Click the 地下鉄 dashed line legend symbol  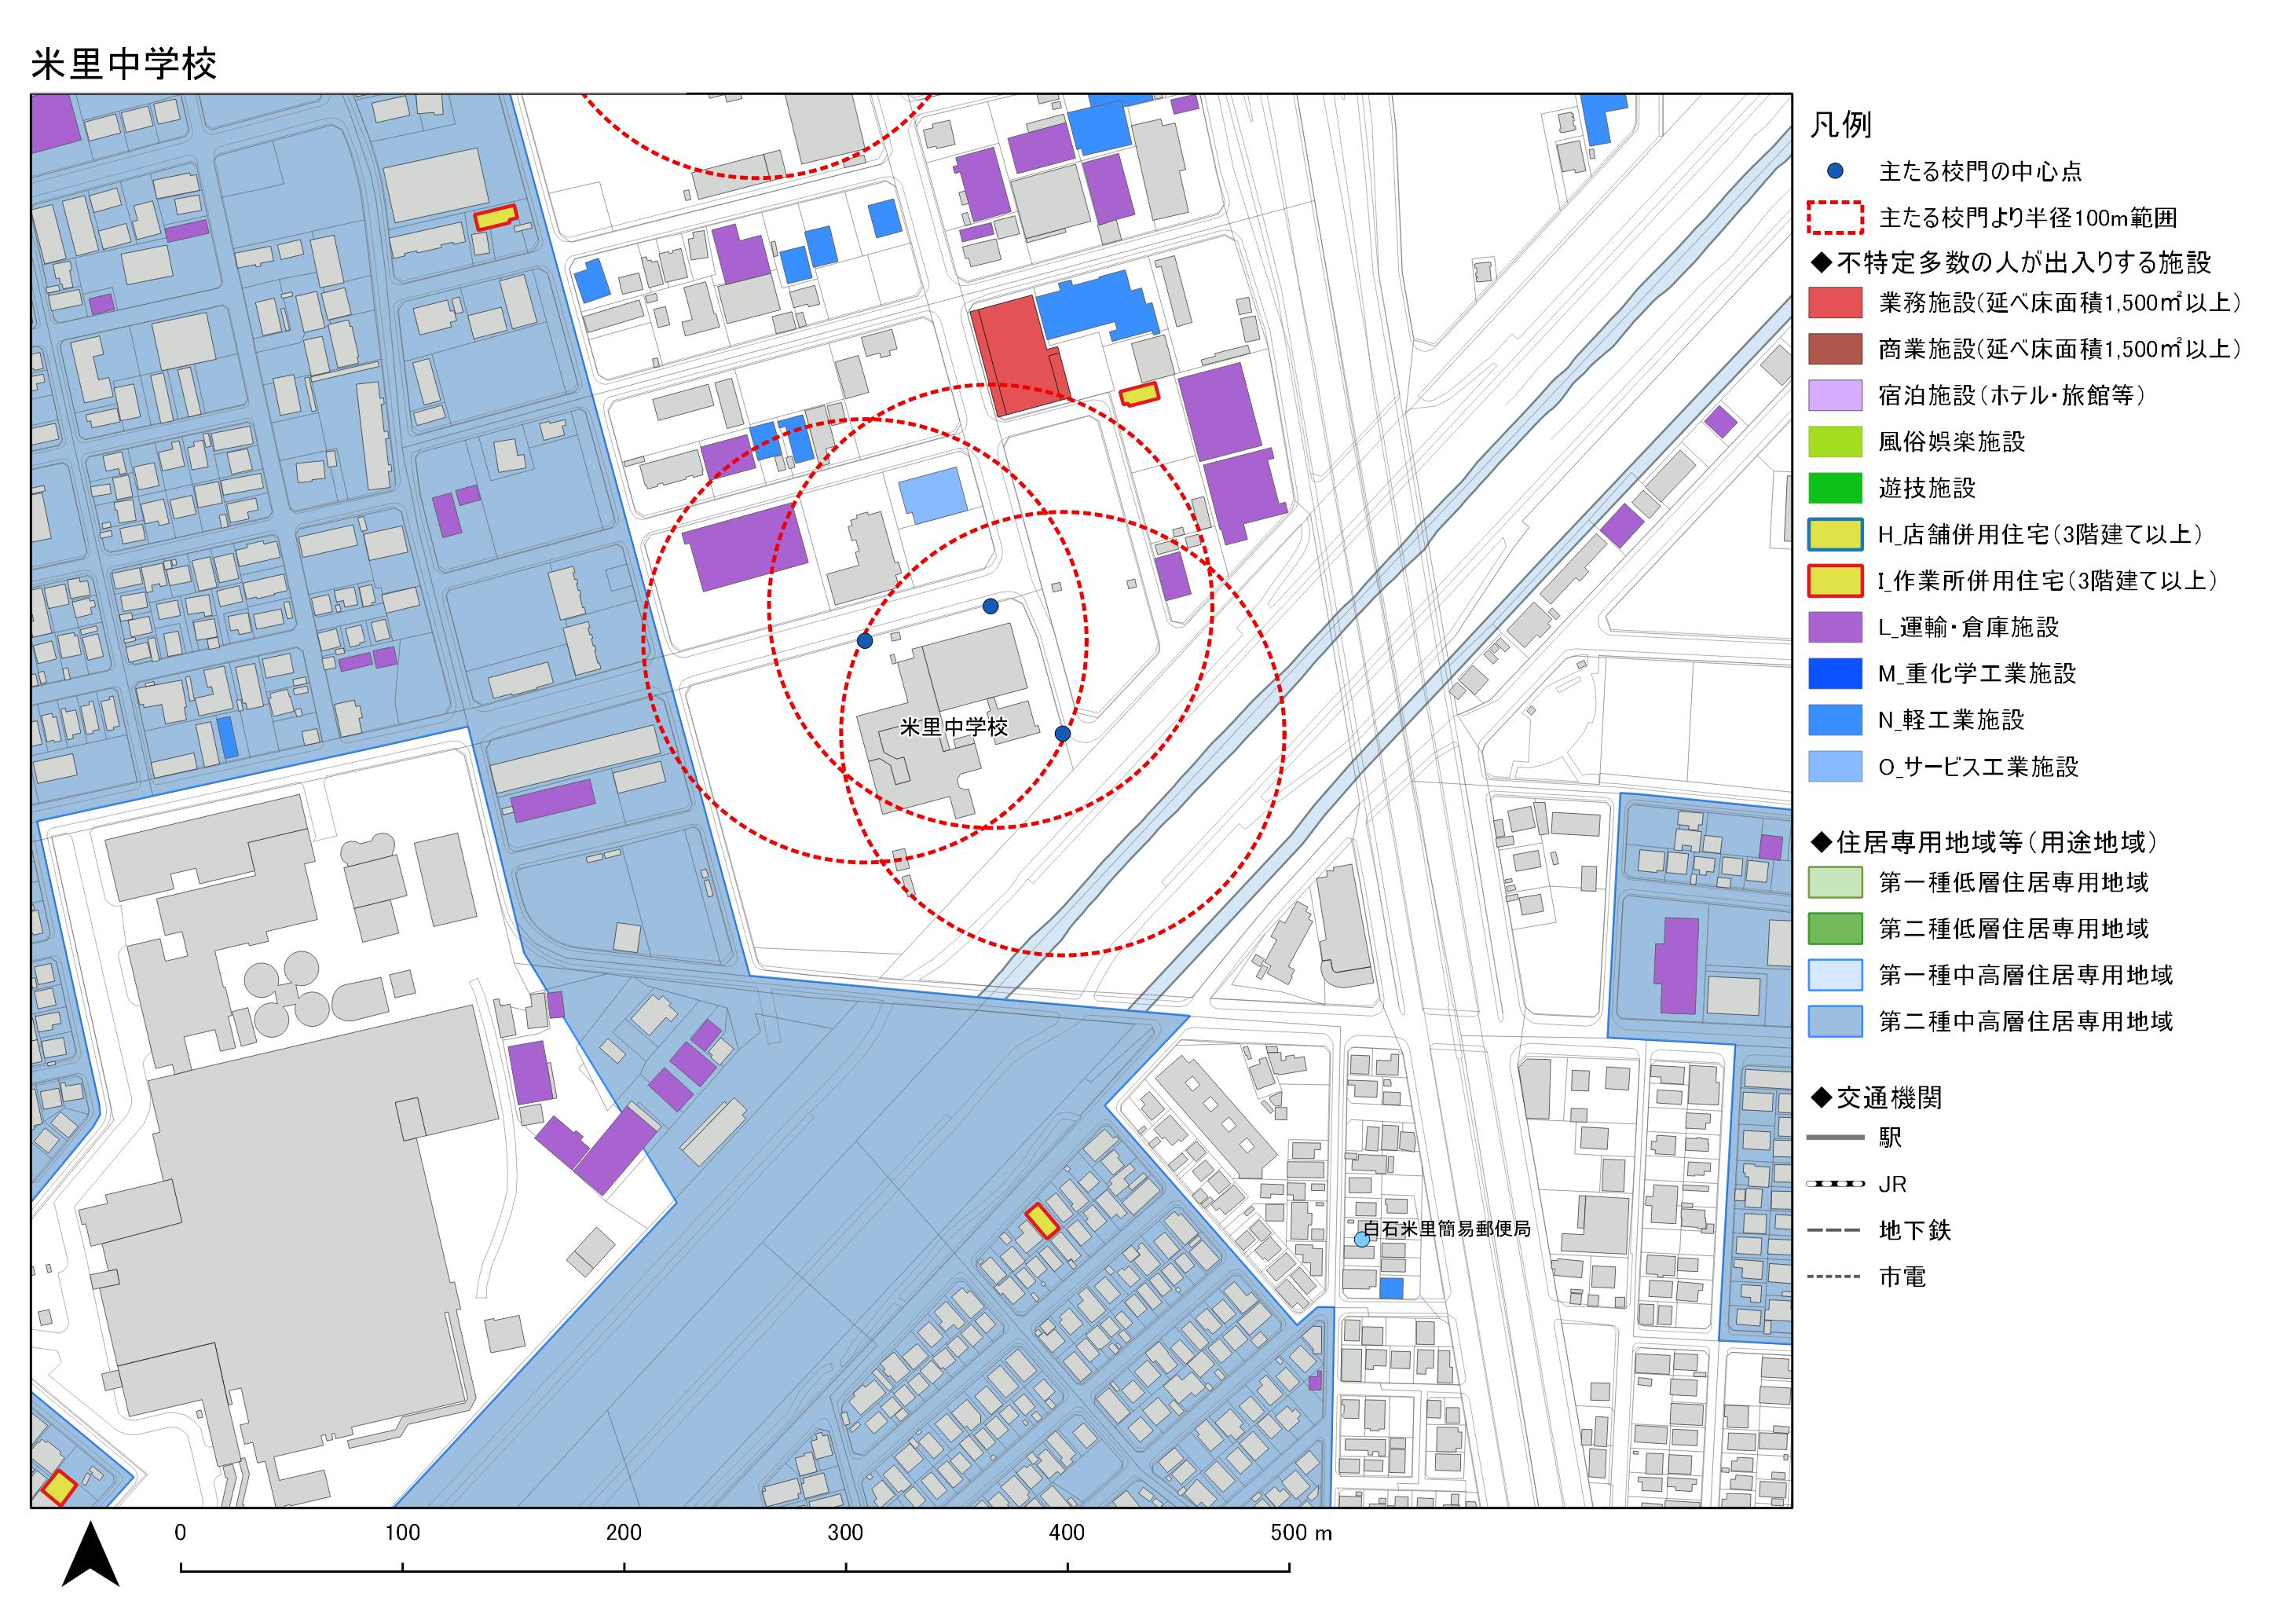pos(1835,1230)
